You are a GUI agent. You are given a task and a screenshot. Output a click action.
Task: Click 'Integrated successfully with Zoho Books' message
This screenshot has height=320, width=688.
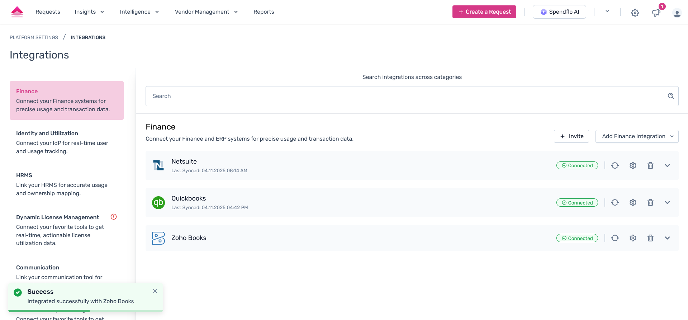[x=81, y=301]
